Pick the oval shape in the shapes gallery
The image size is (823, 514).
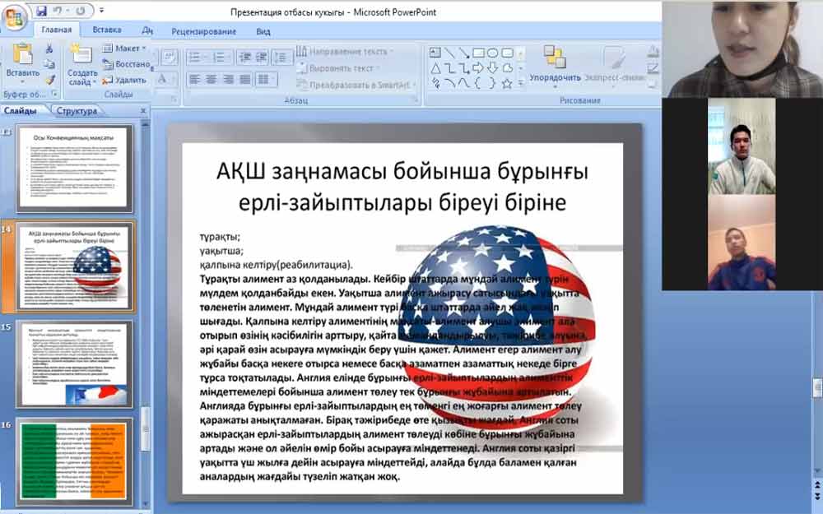point(492,53)
